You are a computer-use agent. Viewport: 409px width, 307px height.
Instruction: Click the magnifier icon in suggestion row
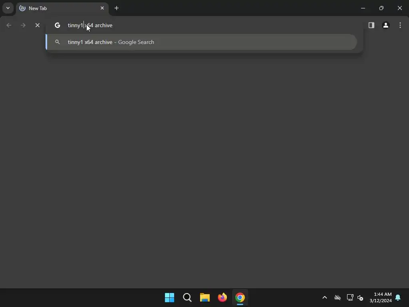(x=58, y=42)
